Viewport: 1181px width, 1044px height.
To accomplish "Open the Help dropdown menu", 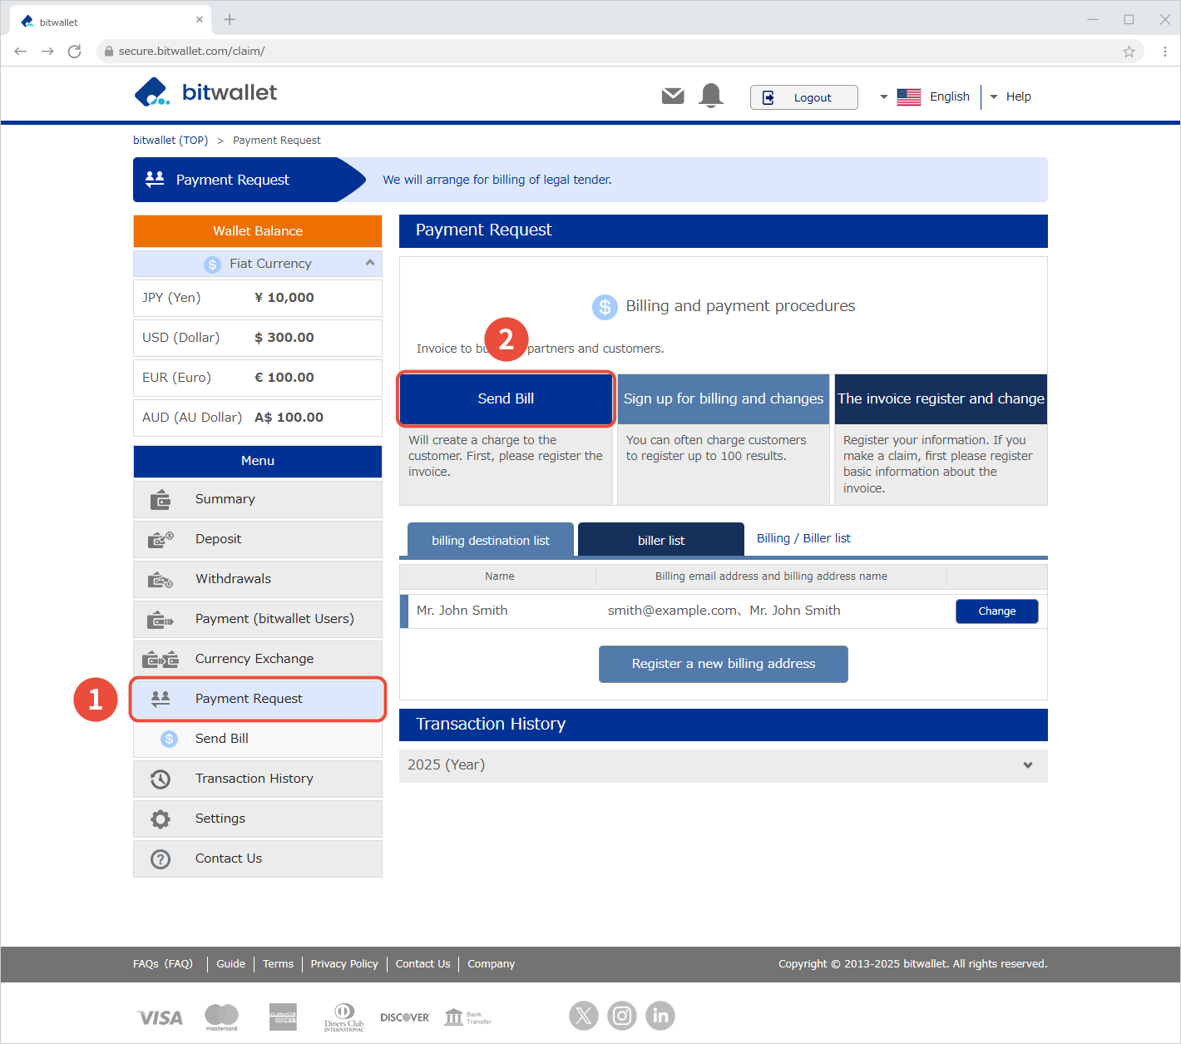I will point(1011,96).
